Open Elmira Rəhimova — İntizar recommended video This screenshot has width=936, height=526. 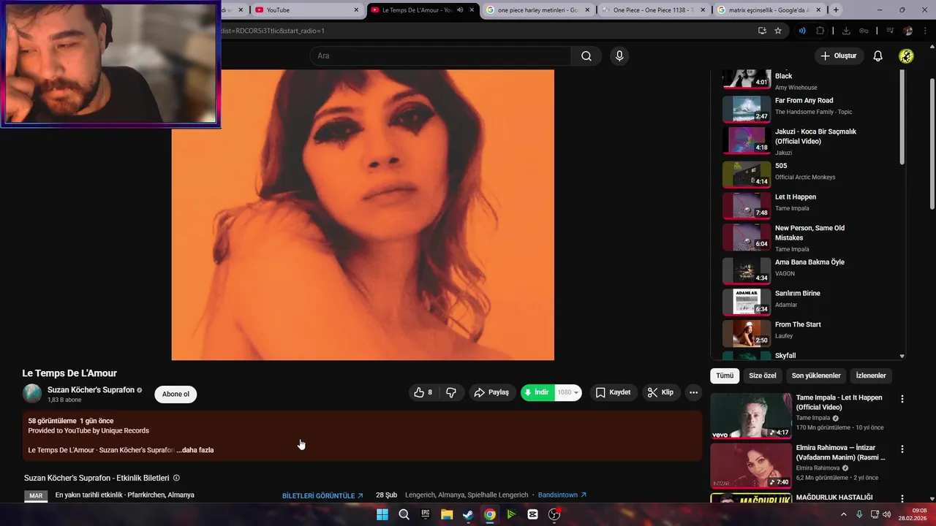click(x=751, y=465)
